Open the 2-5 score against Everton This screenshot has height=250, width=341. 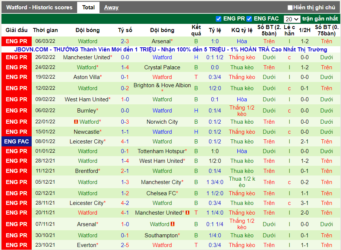pyautogui.click(x=125, y=245)
